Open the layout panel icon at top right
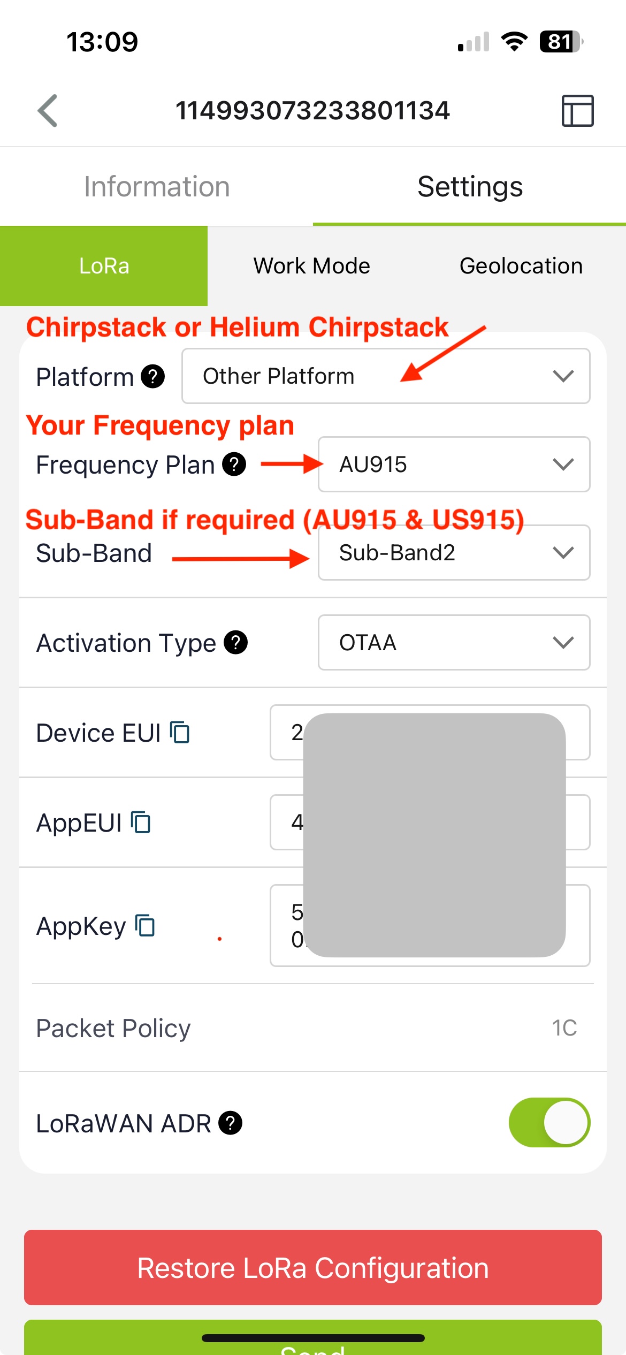 tap(577, 111)
